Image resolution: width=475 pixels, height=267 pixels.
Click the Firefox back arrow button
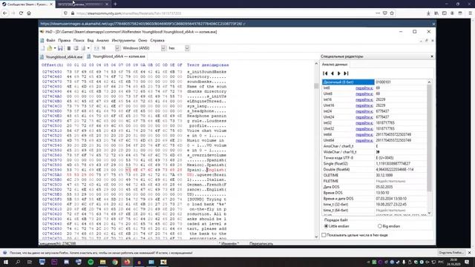(5, 13)
